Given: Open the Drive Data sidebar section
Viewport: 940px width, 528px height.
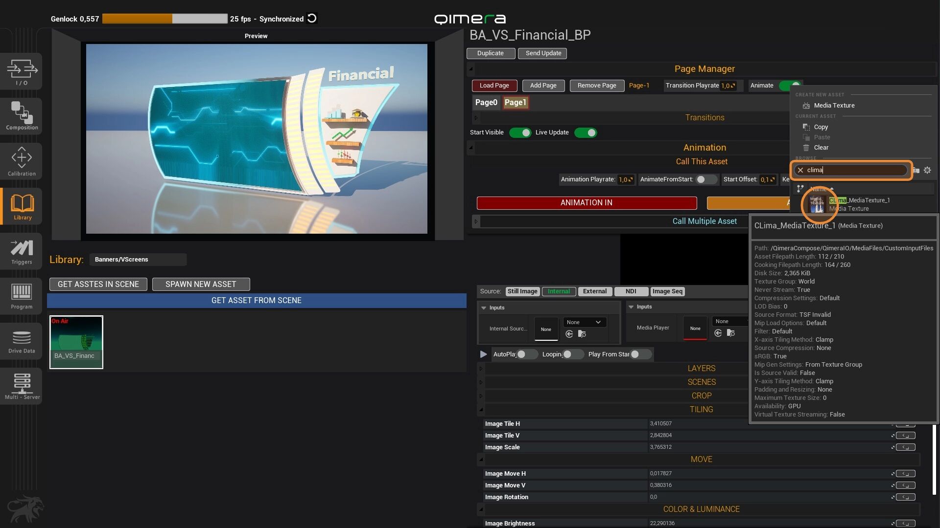Looking at the screenshot, I should (x=22, y=341).
